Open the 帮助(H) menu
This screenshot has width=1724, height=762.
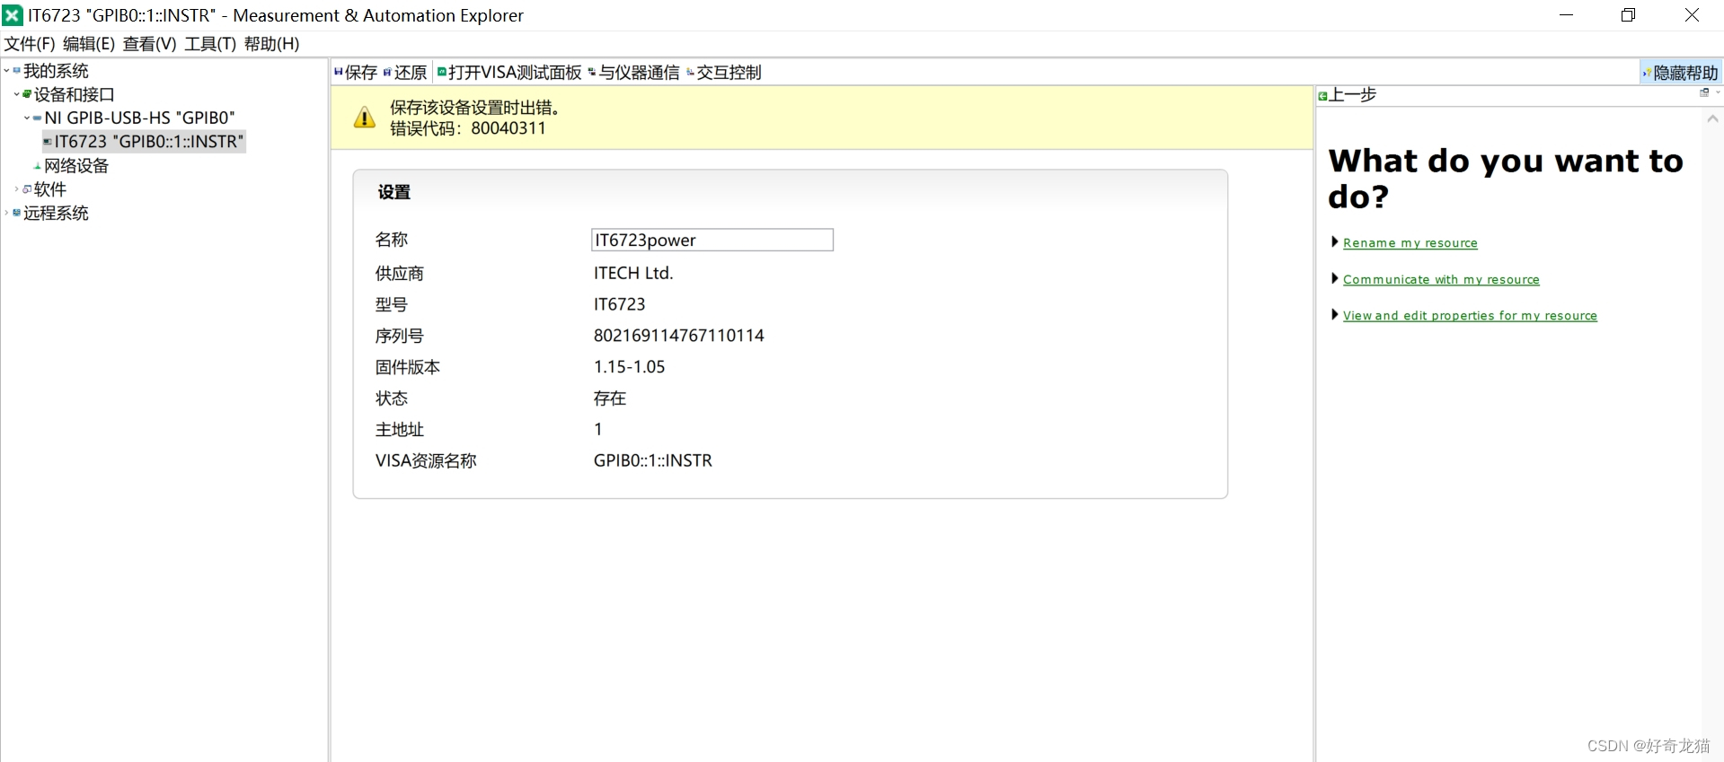click(x=271, y=44)
